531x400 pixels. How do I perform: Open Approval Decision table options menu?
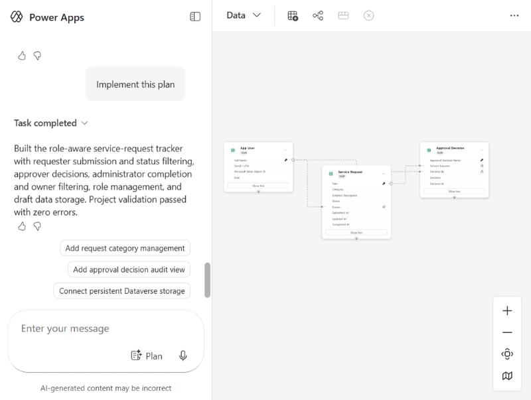[481, 150]
